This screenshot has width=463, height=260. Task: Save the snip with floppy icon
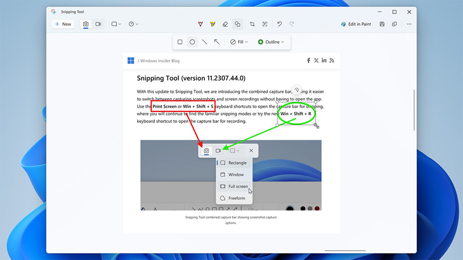pos(382,24)
